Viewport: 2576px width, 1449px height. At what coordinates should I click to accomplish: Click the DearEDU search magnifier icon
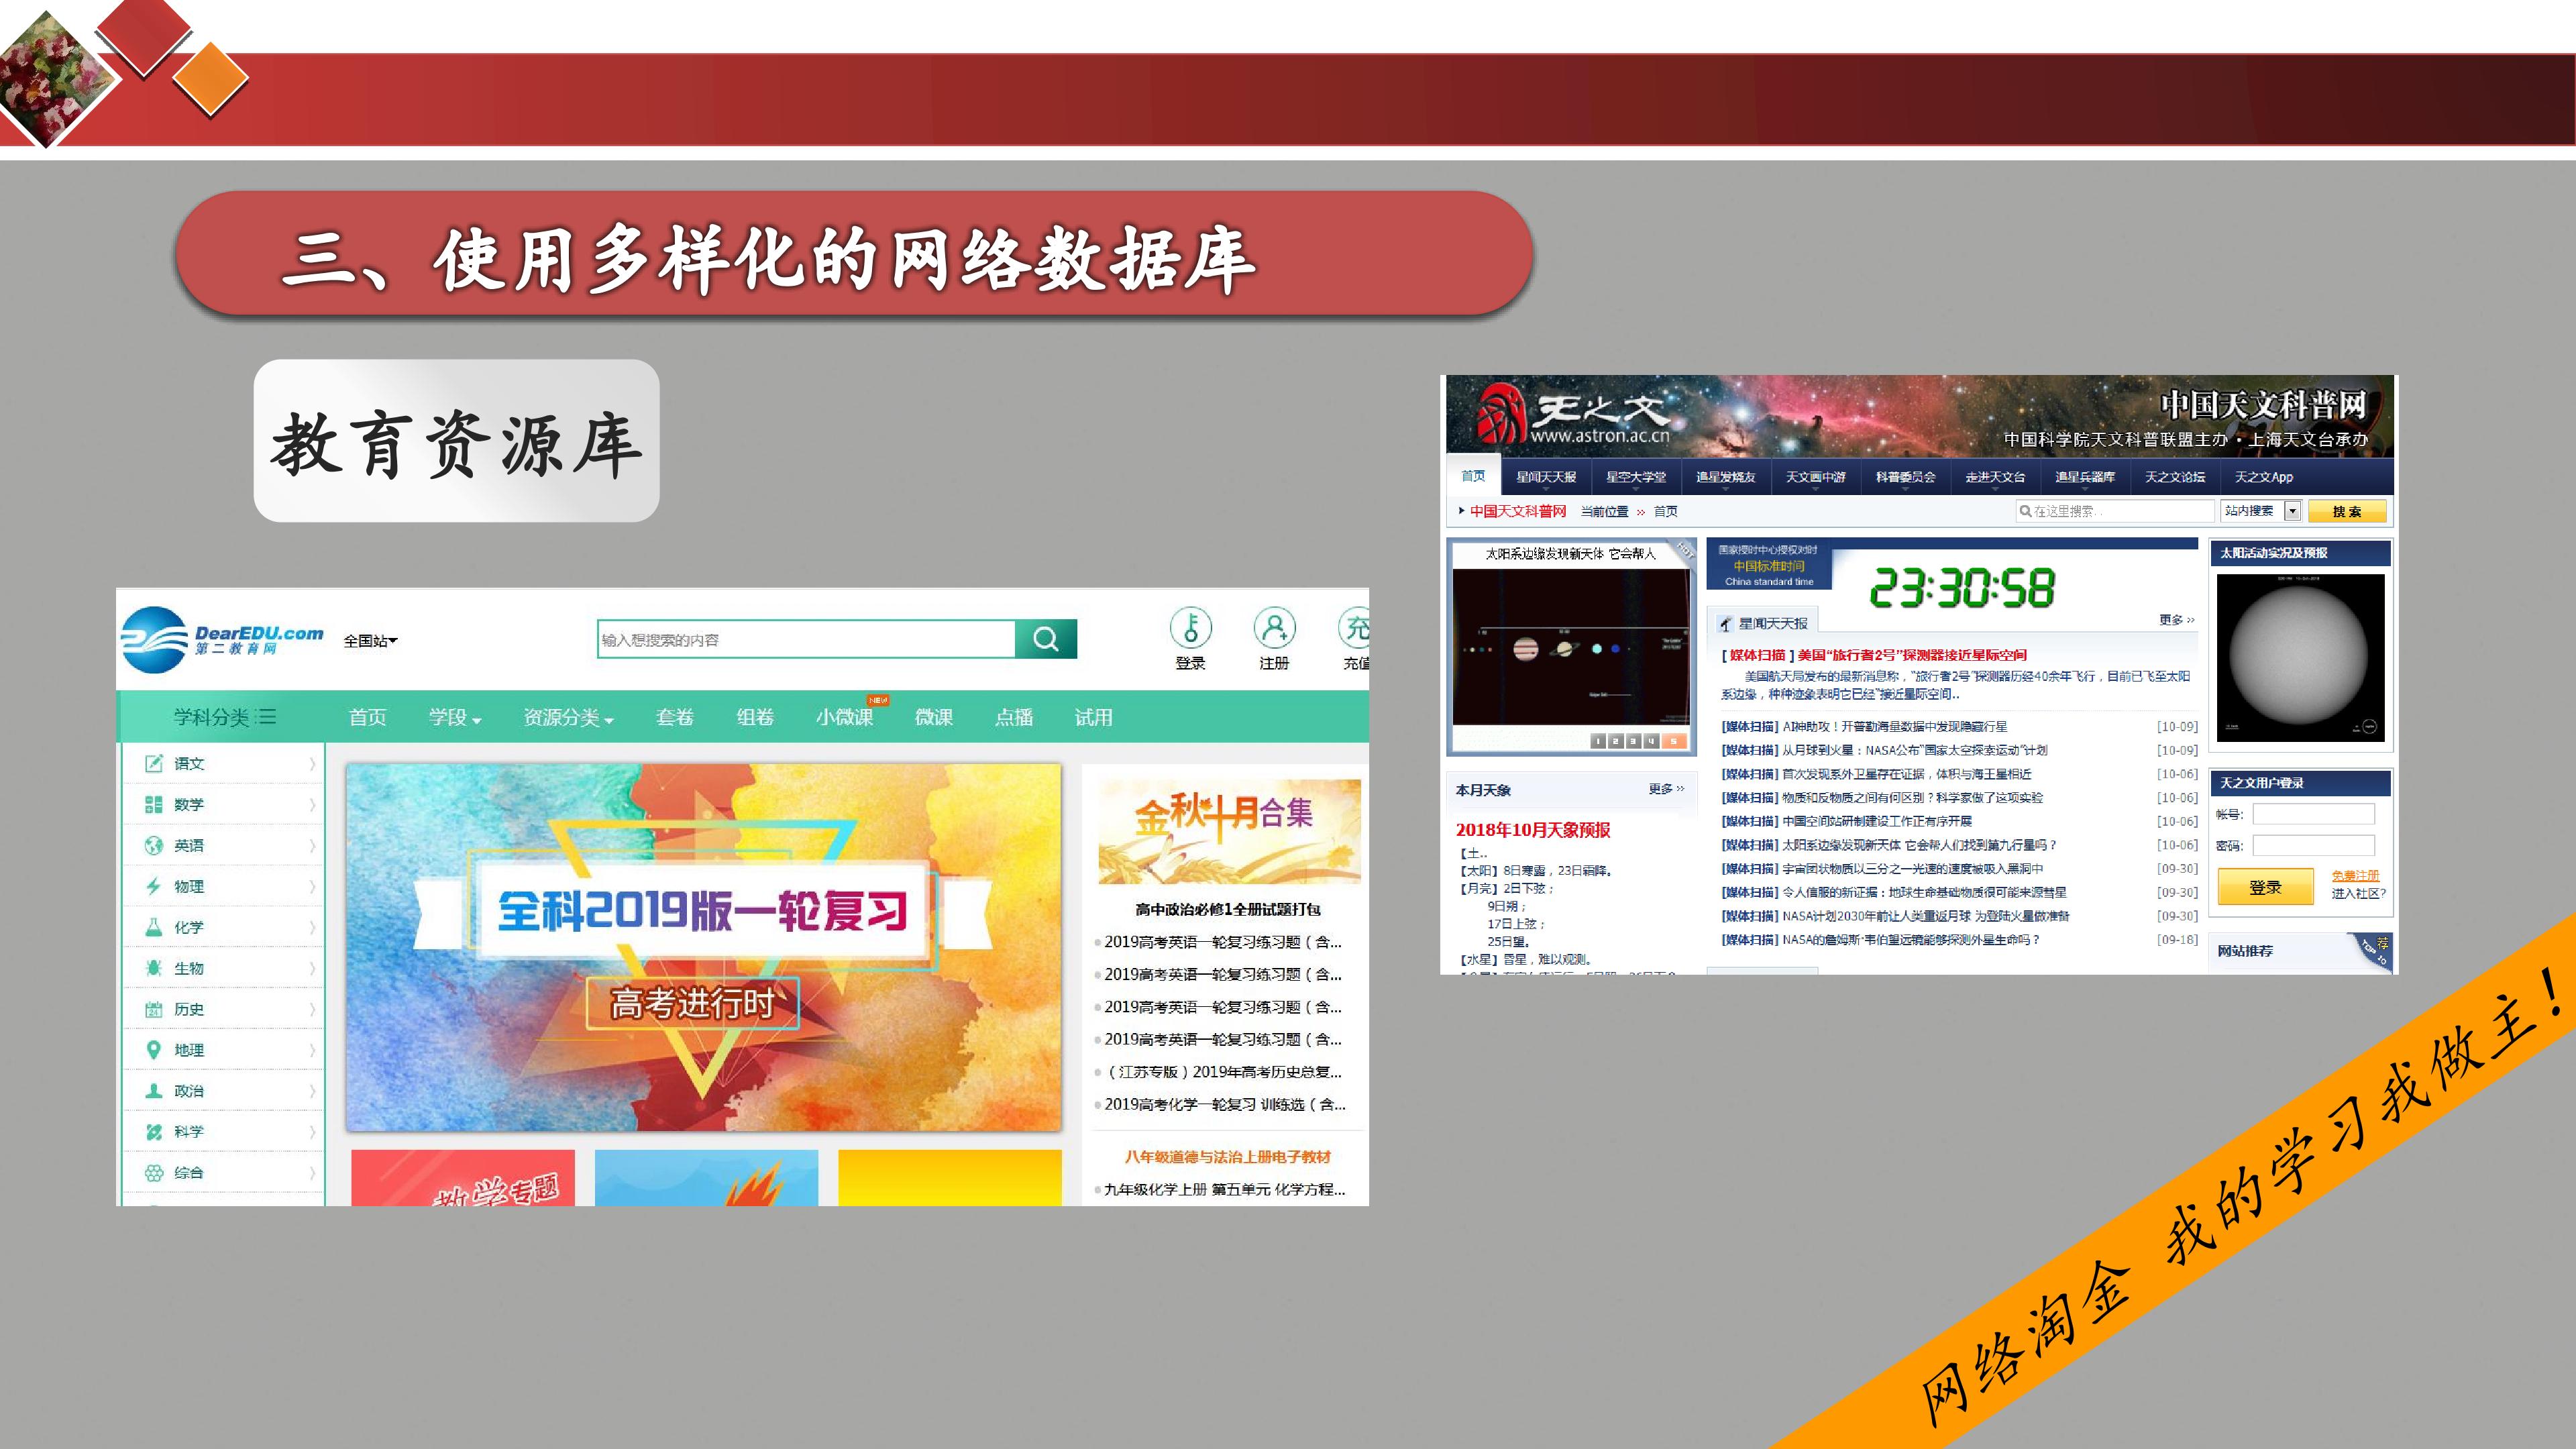point(1045,639)
